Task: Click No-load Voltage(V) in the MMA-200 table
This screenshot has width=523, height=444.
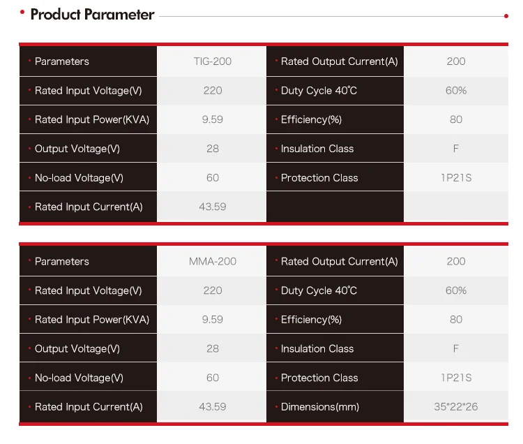Action: pos(79,378)
